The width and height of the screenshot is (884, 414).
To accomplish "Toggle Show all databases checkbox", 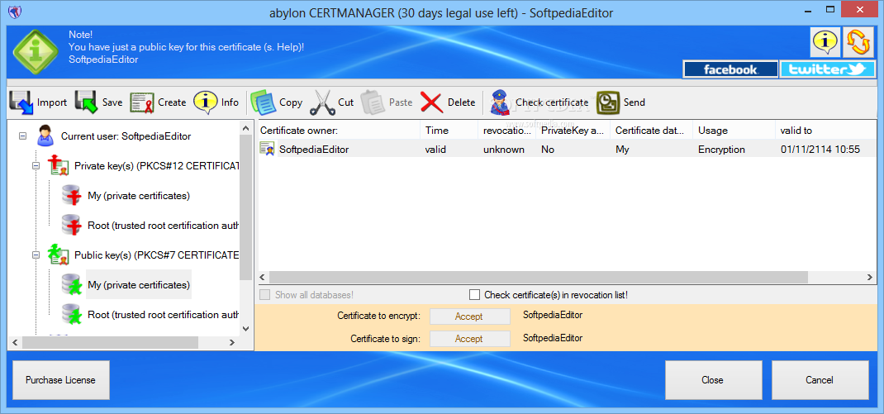I will 264,294.
